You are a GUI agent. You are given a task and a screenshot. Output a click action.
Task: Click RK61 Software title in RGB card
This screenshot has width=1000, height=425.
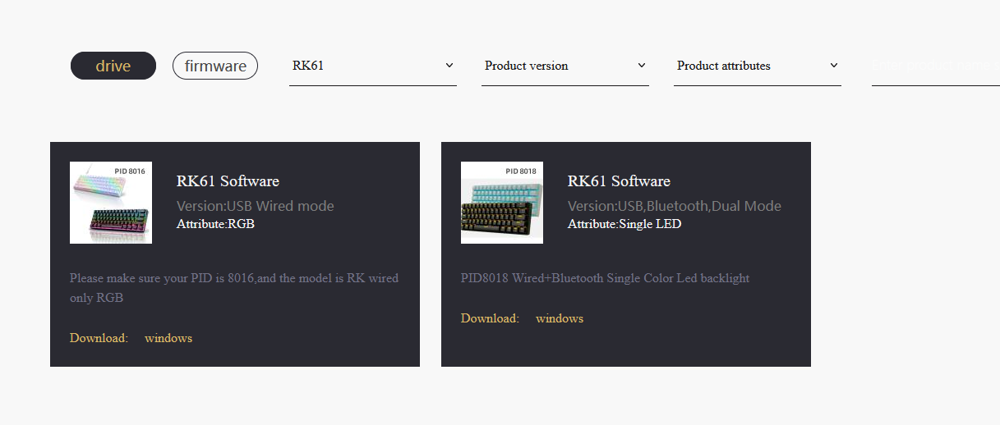point(228,181)
